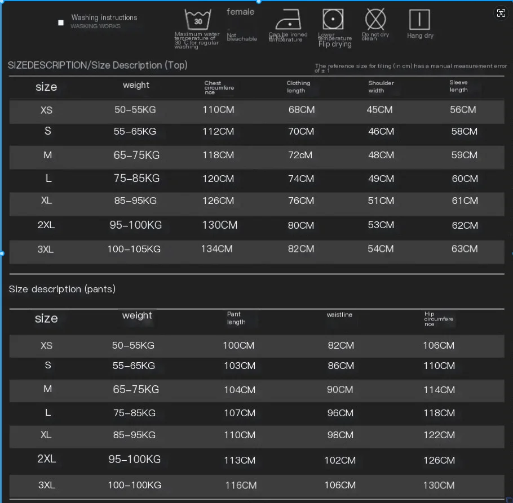Viewport: 513px width, 503px height.
Task: Click the 'Size Description (Top)' heading
Action: (98, 65)
